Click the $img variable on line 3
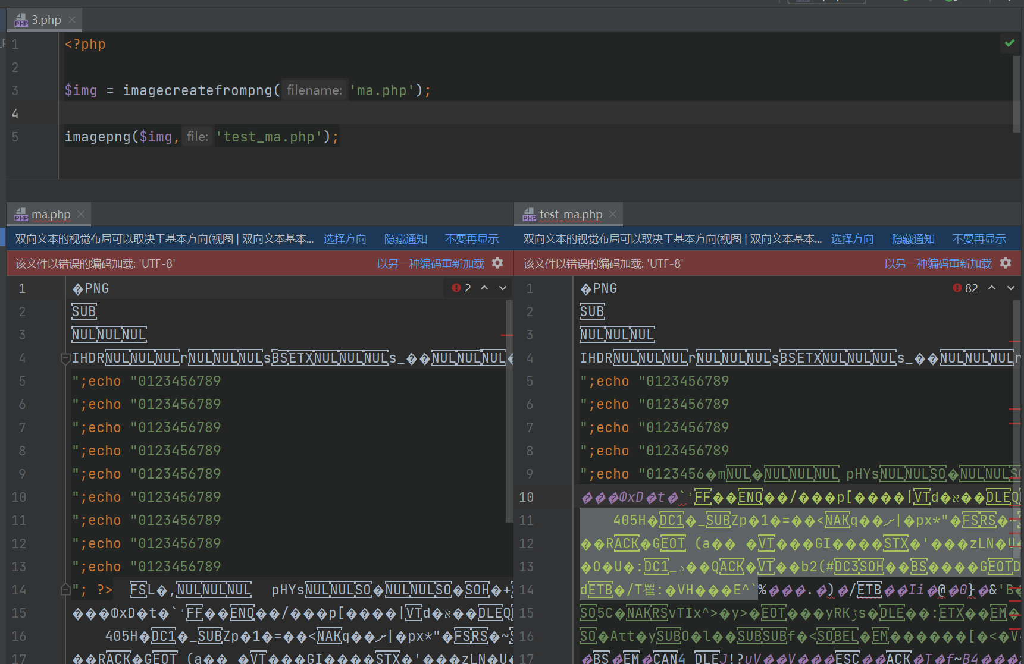 pyautogui.click(x=81, y=90)
